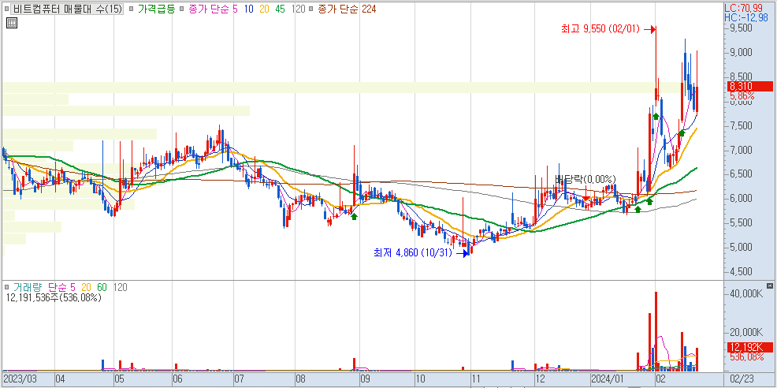
Task: Click the 4,500 price axis label
Action: pos(741,271)
